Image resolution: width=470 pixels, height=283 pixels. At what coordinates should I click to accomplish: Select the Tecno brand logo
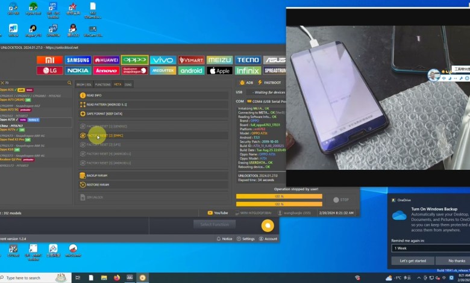pos(248,60)
